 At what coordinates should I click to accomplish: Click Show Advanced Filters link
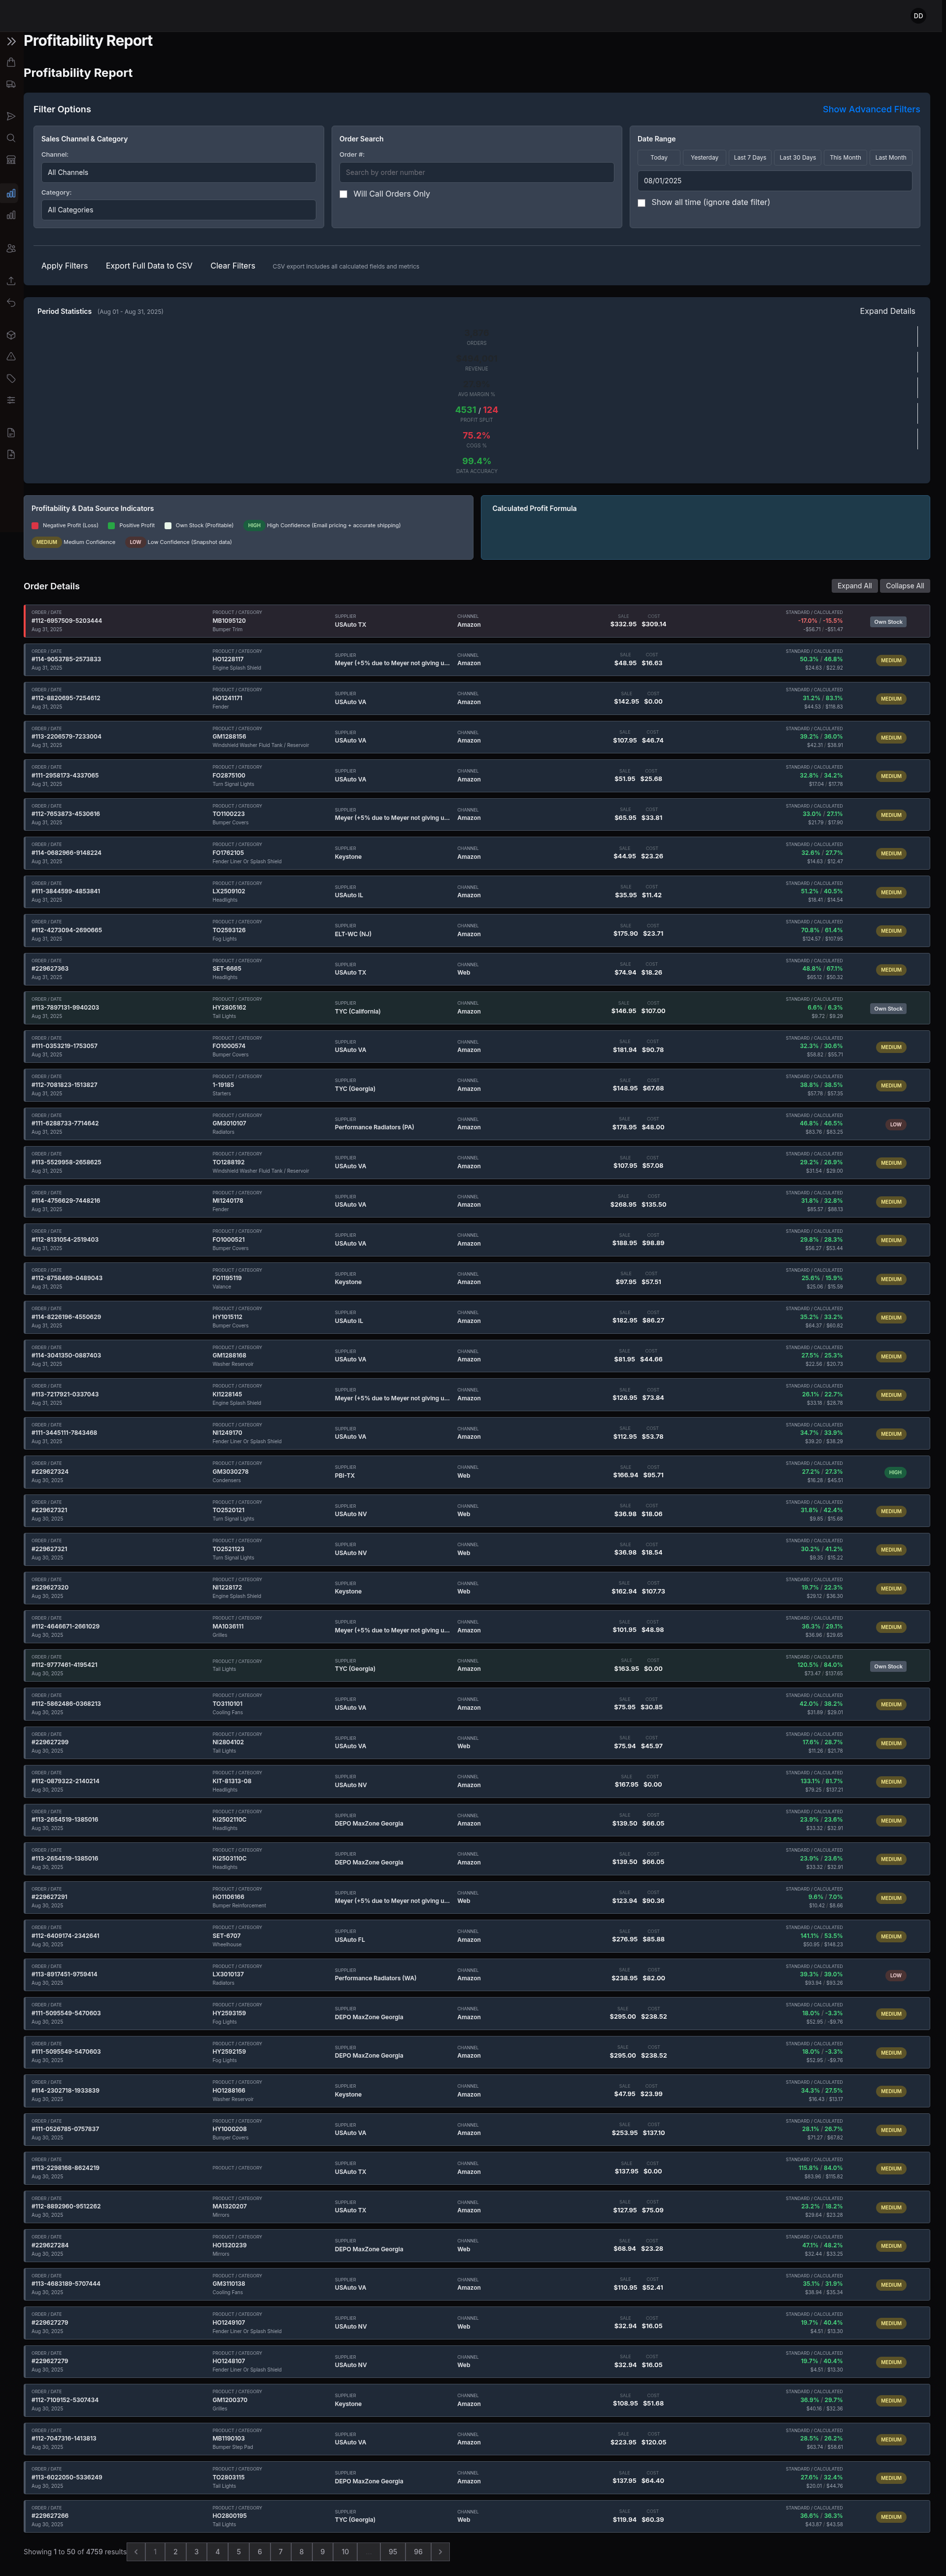pos(871,109)
